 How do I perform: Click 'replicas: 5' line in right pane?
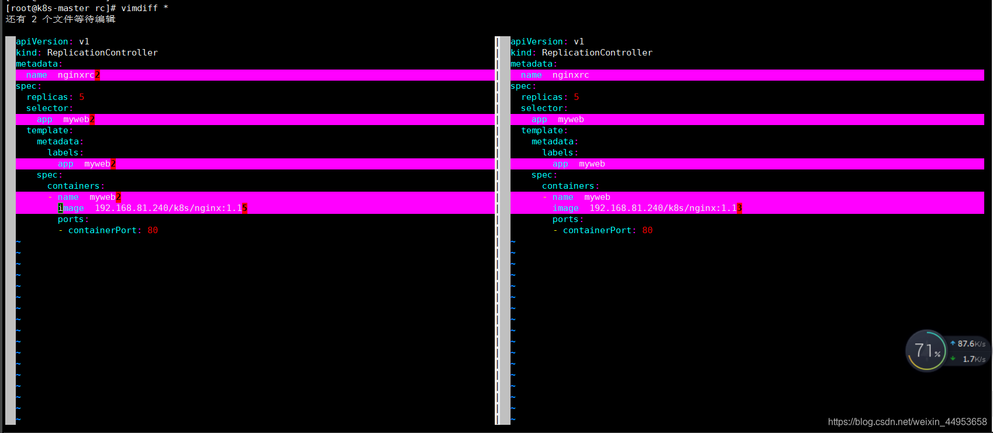pyautogui.click(x=550, y=97)
